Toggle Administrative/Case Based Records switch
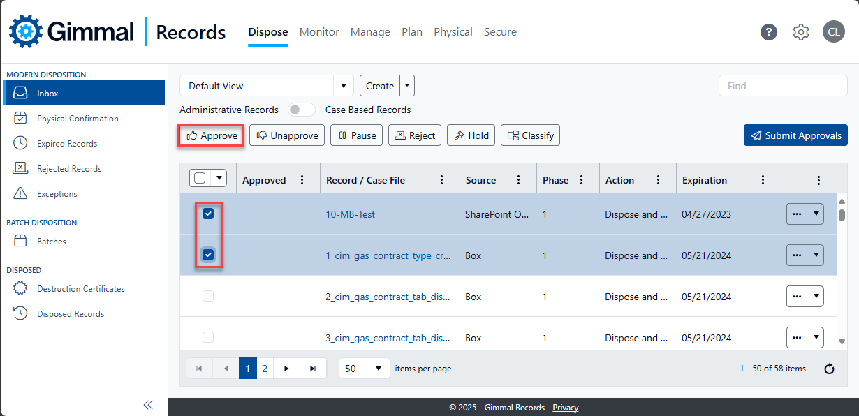This screenshot has height=416, width=859. point(302,110)
